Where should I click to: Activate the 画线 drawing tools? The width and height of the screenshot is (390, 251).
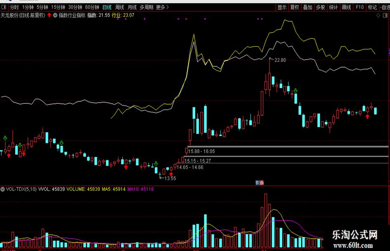click(347, 7)
